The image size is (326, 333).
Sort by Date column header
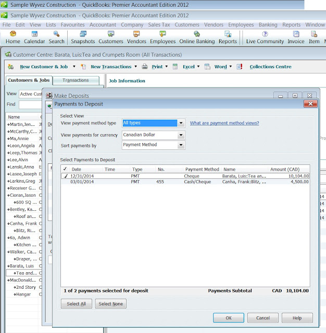point(77,169)
